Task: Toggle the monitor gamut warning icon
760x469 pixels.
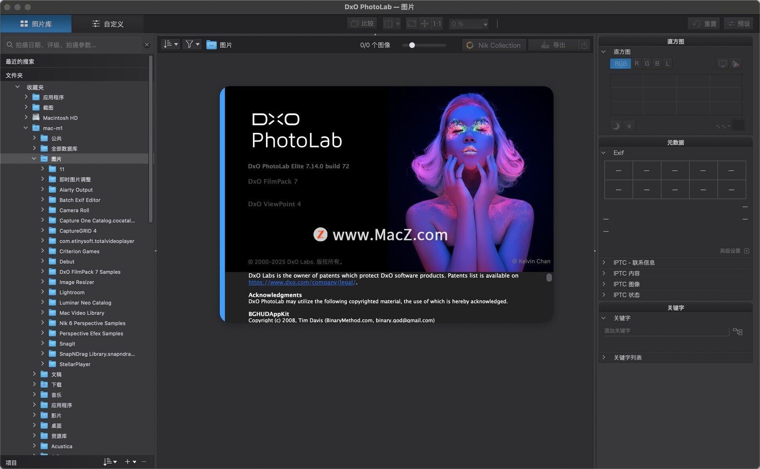Action: pyautogui.click(x=722, y=64)
